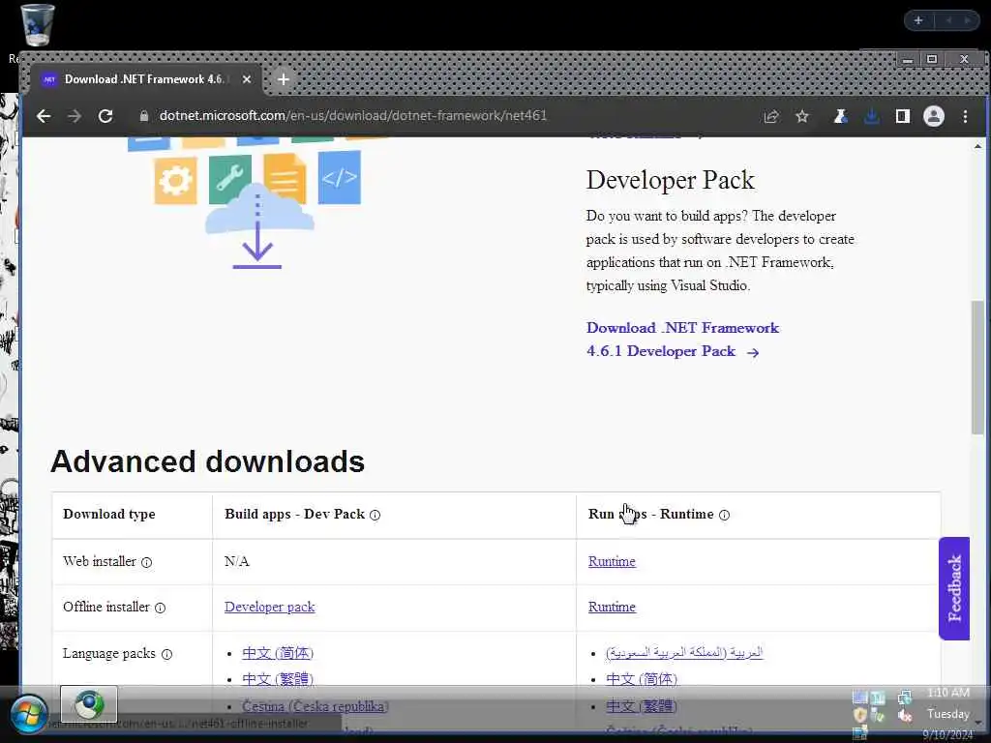The image size is (991, 743).
Task: Go back to the previous page
Action: 44,116
